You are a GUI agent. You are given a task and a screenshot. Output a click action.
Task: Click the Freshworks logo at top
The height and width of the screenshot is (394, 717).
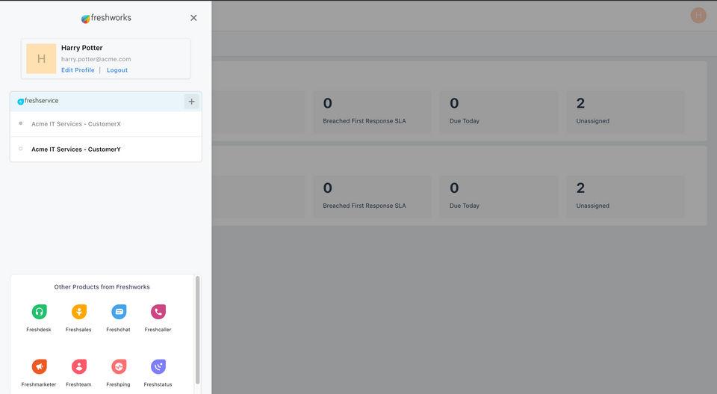[x=106, y=18]
